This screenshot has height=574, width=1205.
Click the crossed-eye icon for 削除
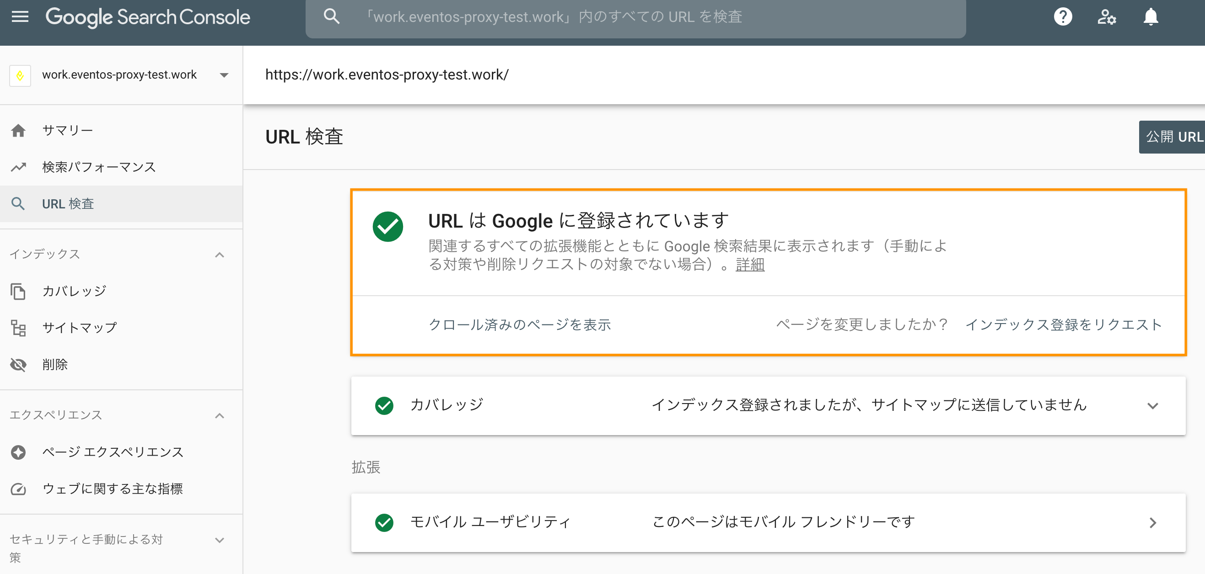click(18, 365)
